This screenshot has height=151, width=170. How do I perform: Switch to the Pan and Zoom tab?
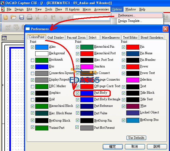click(x=76, y=37)
